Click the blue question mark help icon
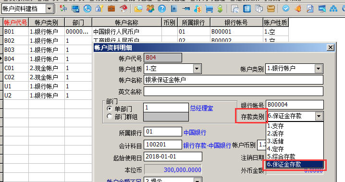 pyautogui.click(x=162, y=9)
